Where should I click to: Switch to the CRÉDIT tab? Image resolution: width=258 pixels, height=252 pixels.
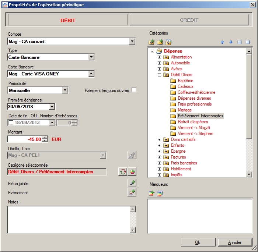[x=189, y=20]
